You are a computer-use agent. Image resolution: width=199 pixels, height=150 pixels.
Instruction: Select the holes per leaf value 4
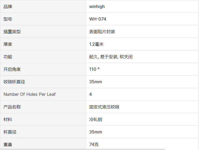[x=91, y=94]
